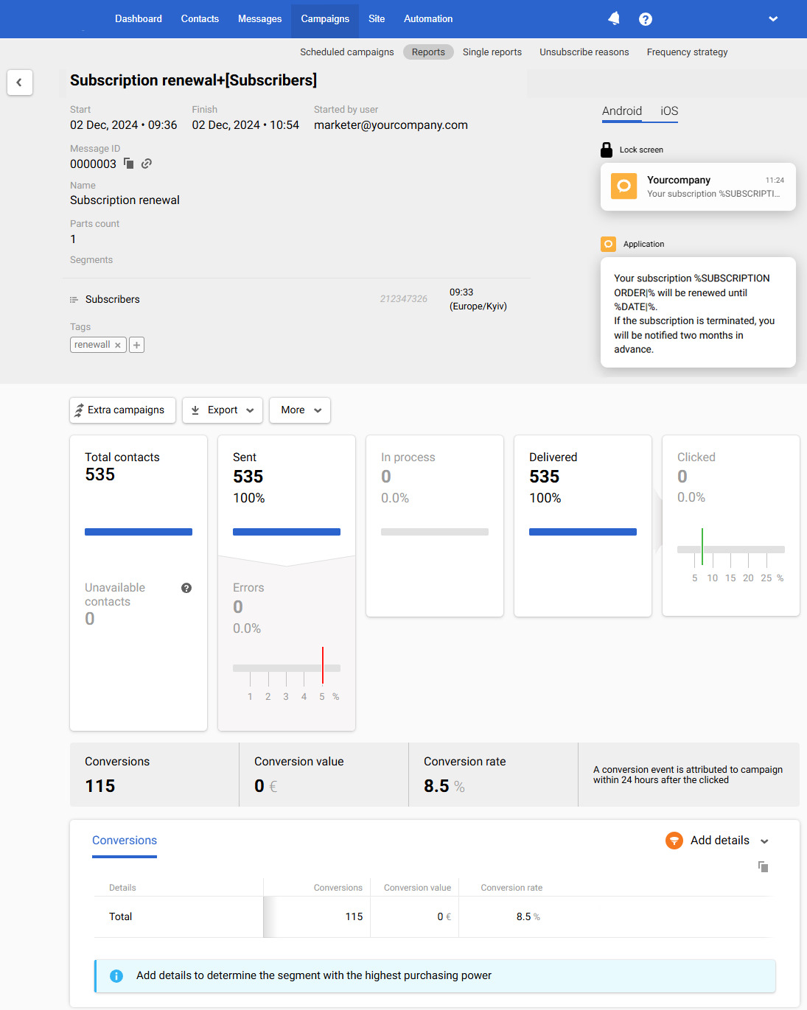The height and width of the screenshot is (1010, 807).
Task: Click the tooltip icon beside Unavailable contacts
Action: (186, 588)
